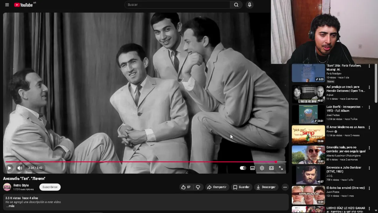Open options for Julio Cortázar interview video

pos(369,168)
